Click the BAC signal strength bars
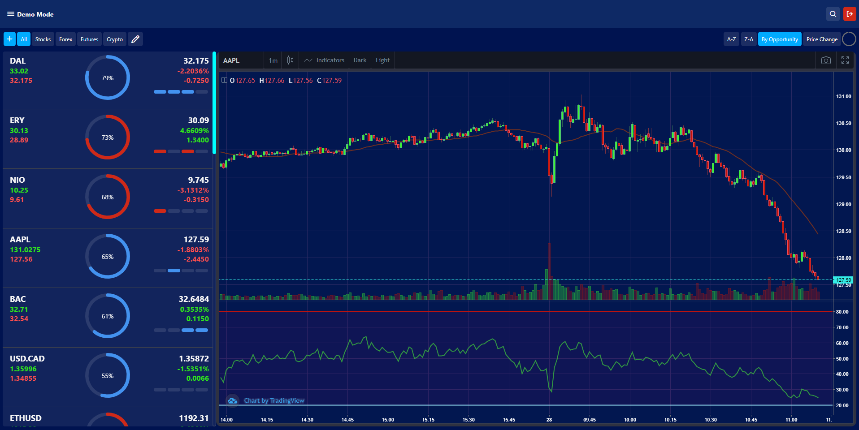The height and width of the screenshot is (430, 859). tap(181, 330)
